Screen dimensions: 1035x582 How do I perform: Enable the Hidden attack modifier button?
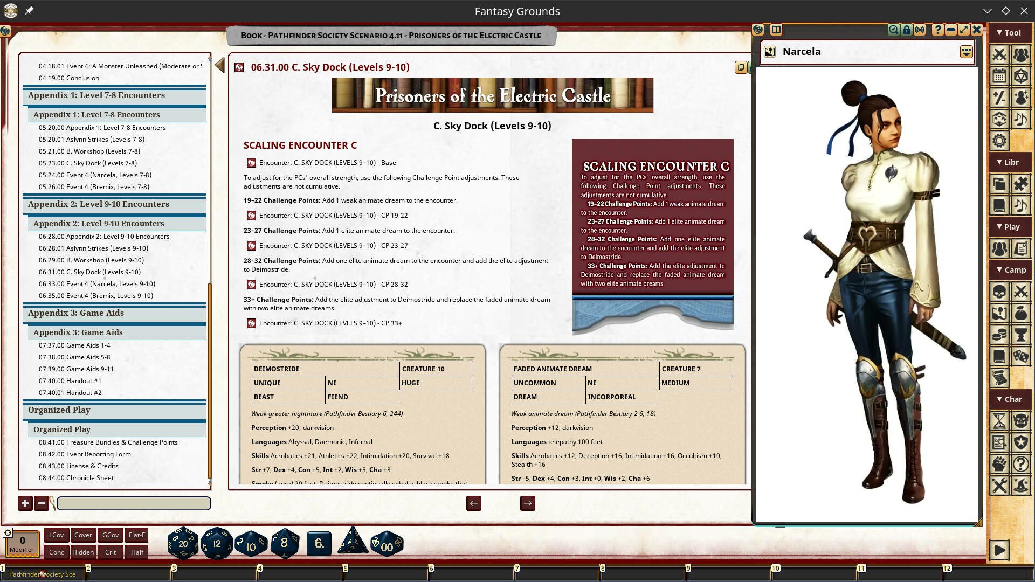pos(83,552)
